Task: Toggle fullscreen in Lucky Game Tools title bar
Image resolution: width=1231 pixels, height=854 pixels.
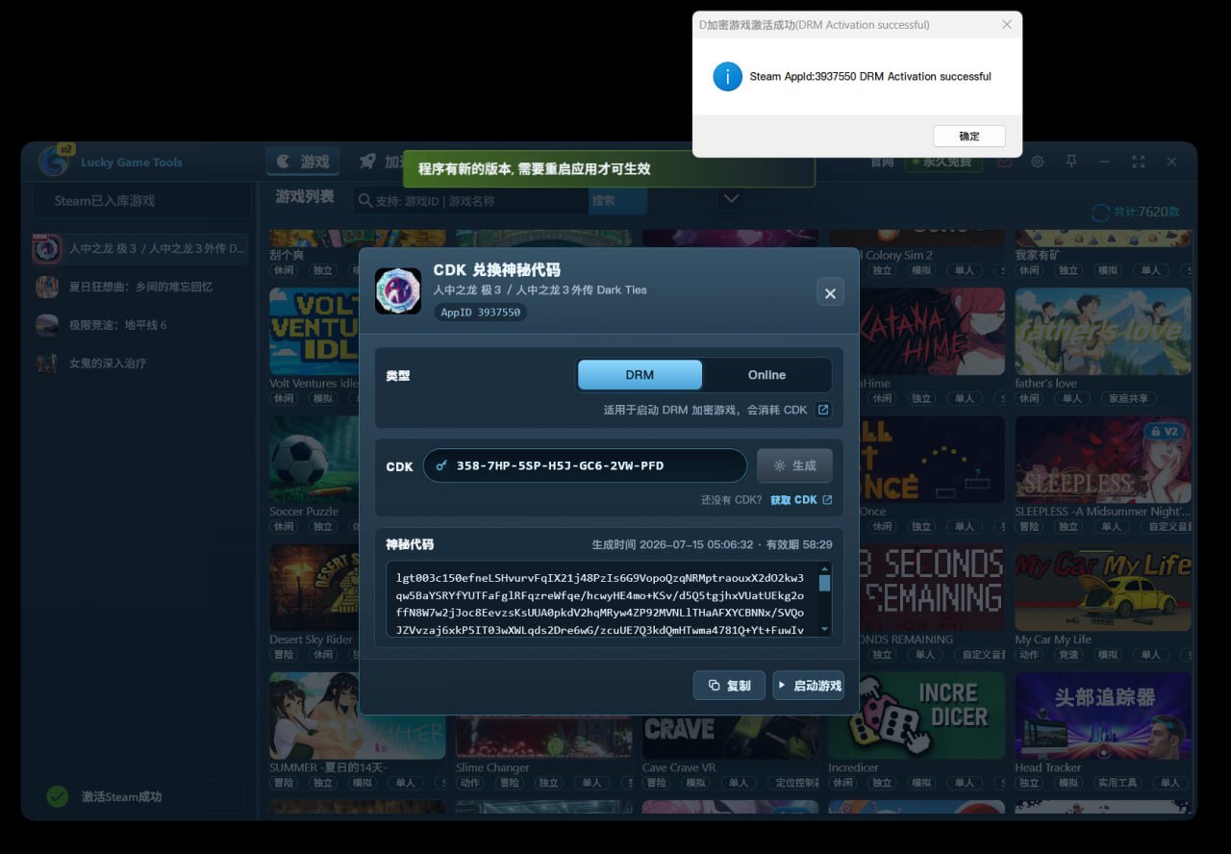Action: point(1139,162)
